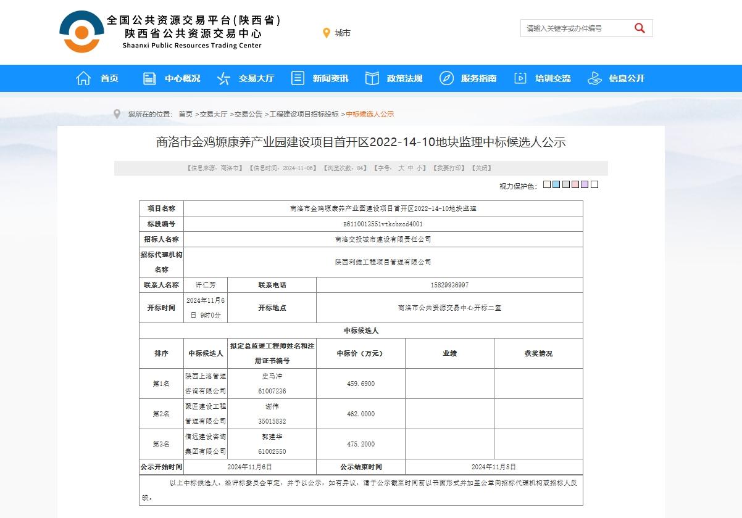Image resolution: width=742 pixels, height=518 pixels.
Task: Click bid price 475.2000
Action: (x=361, y=444)
